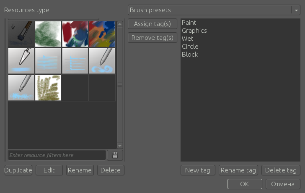
Task: Select the green textured smudge brush preset
Action: [x=48, y=34]
